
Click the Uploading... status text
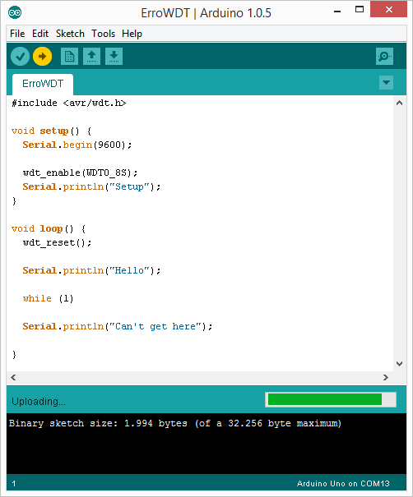39,401
